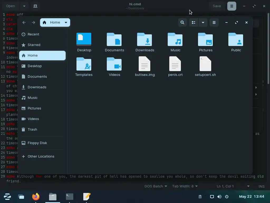Screen dimensions: 270x203
Task: Open the clipboard tray icon
Action: (200, 197)
